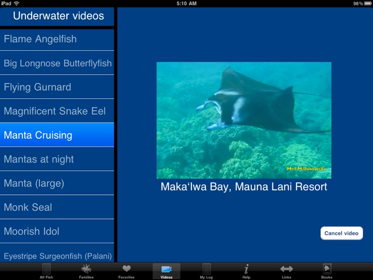Tap the battery indicator icon
Image resolution: width=373 pixels, height=280 pixels.
[x=368, y=3]
